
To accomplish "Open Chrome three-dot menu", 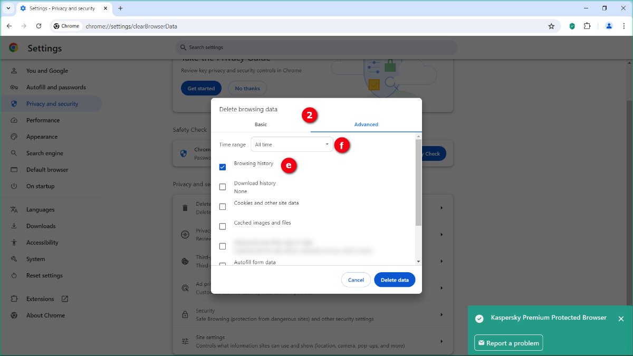I will (x=624, y=26).
